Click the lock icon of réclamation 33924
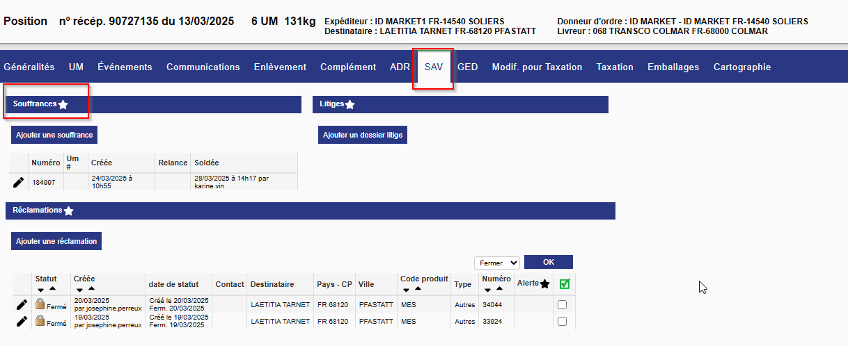This screenshot has width=848, height=346. [x=40, y=320]
